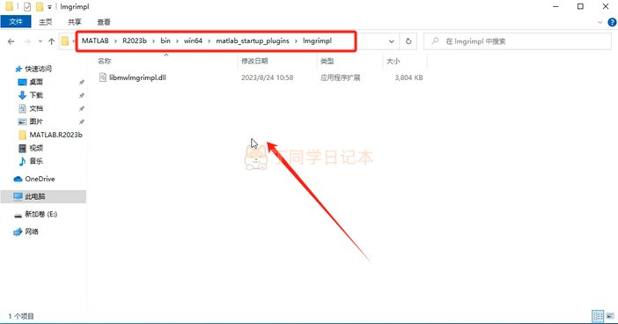The height and width of the screenshot is (324, 618).
Task: Go up one folder level
Action: [x=51, y=41]
